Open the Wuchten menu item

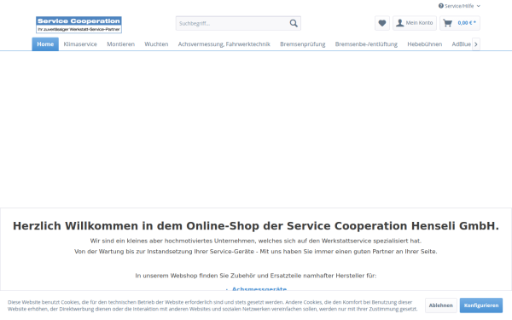(156, 44)
